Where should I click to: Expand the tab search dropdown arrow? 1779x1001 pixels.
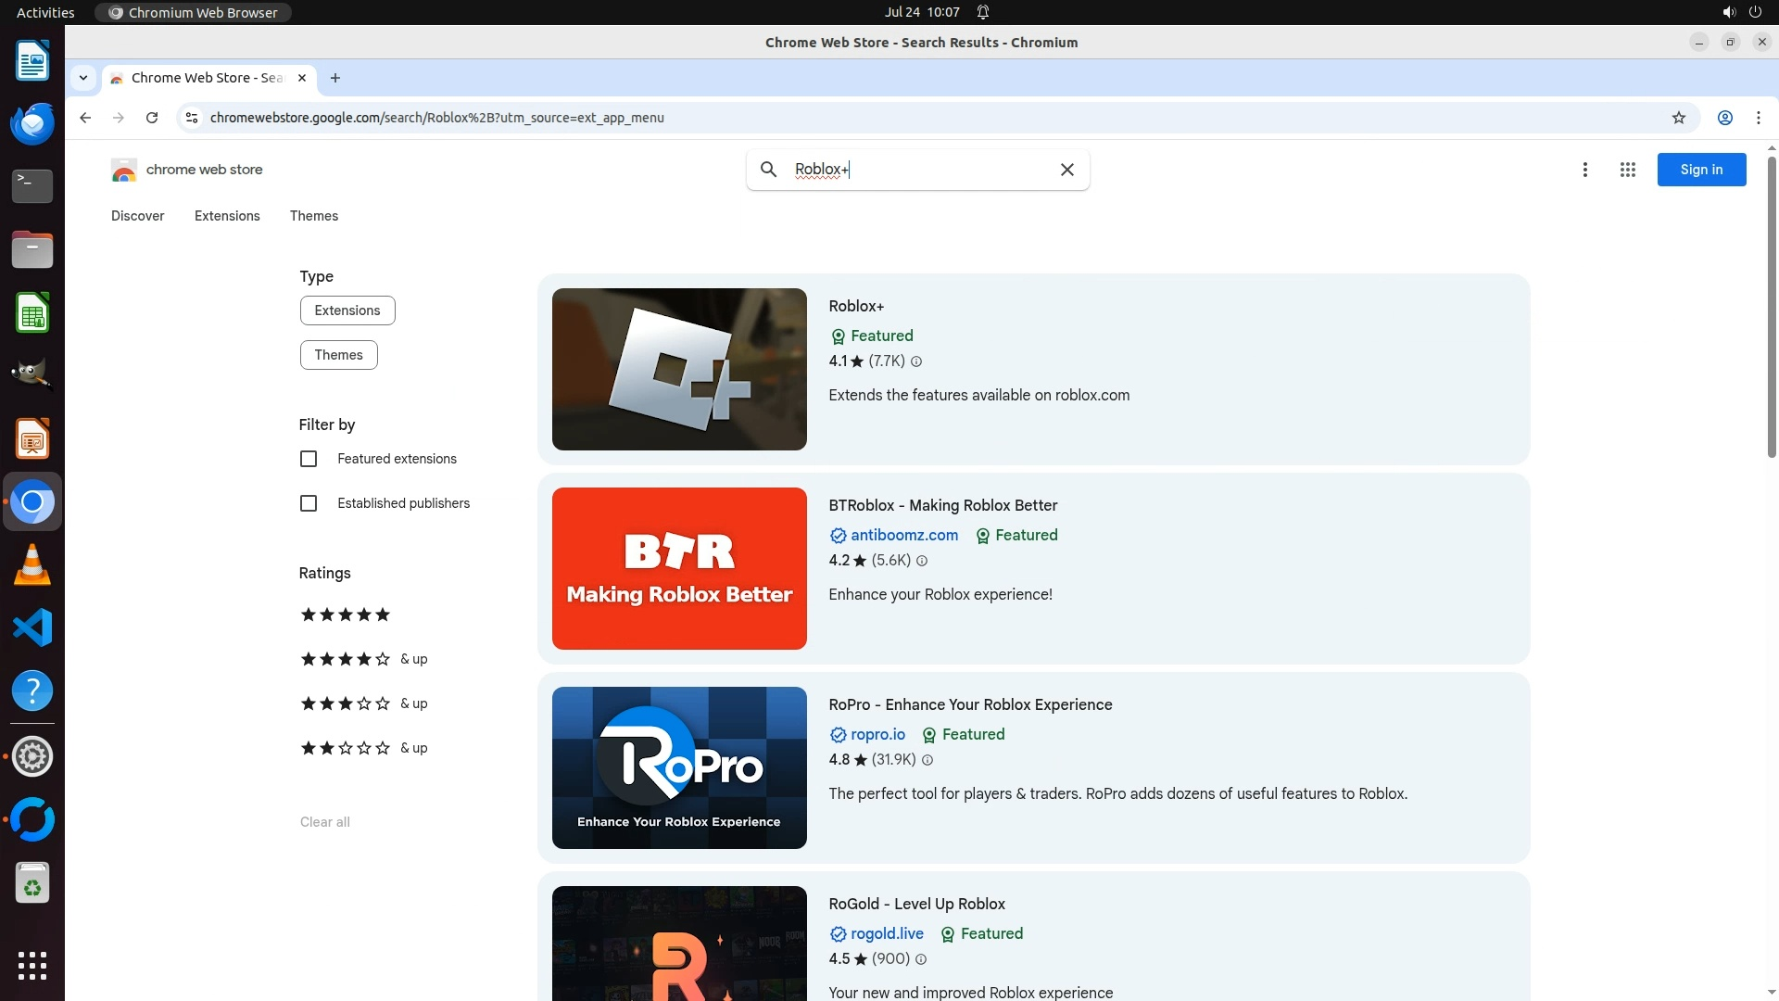point(83,78)
